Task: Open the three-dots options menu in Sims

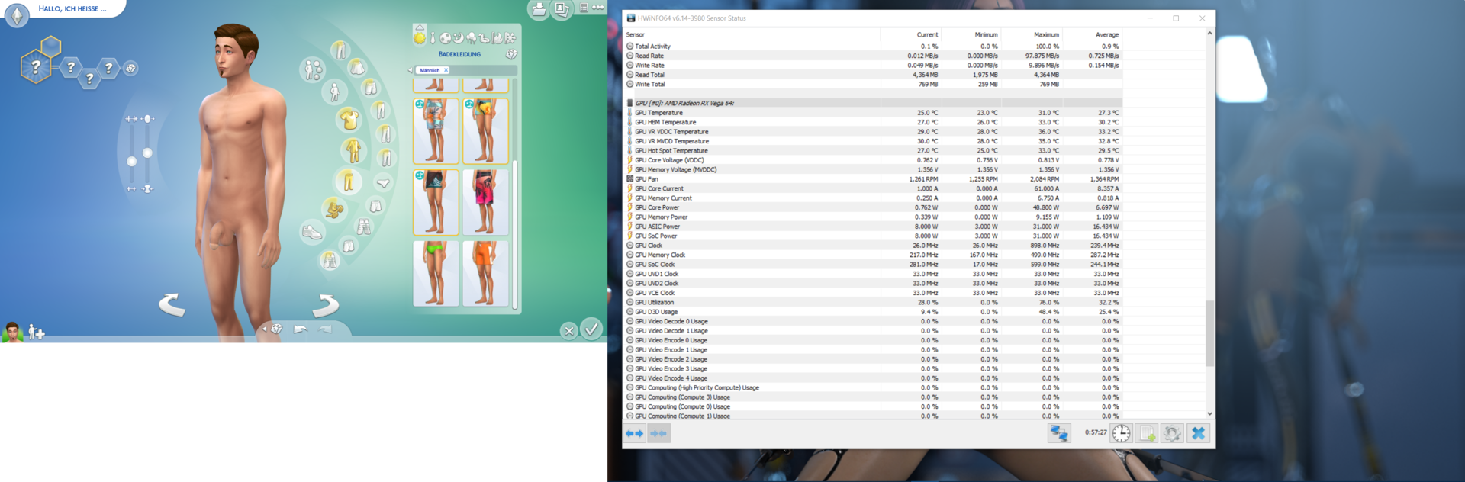Action: pos(598,8)
